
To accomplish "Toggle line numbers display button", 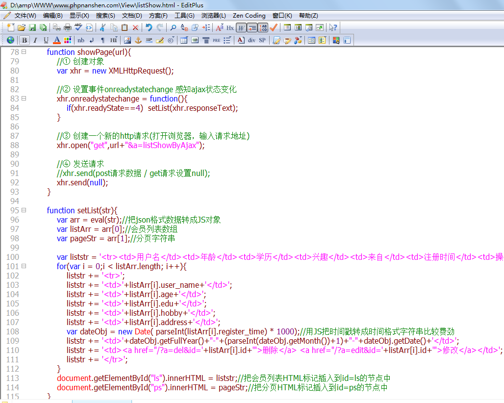I will [263, 27].
